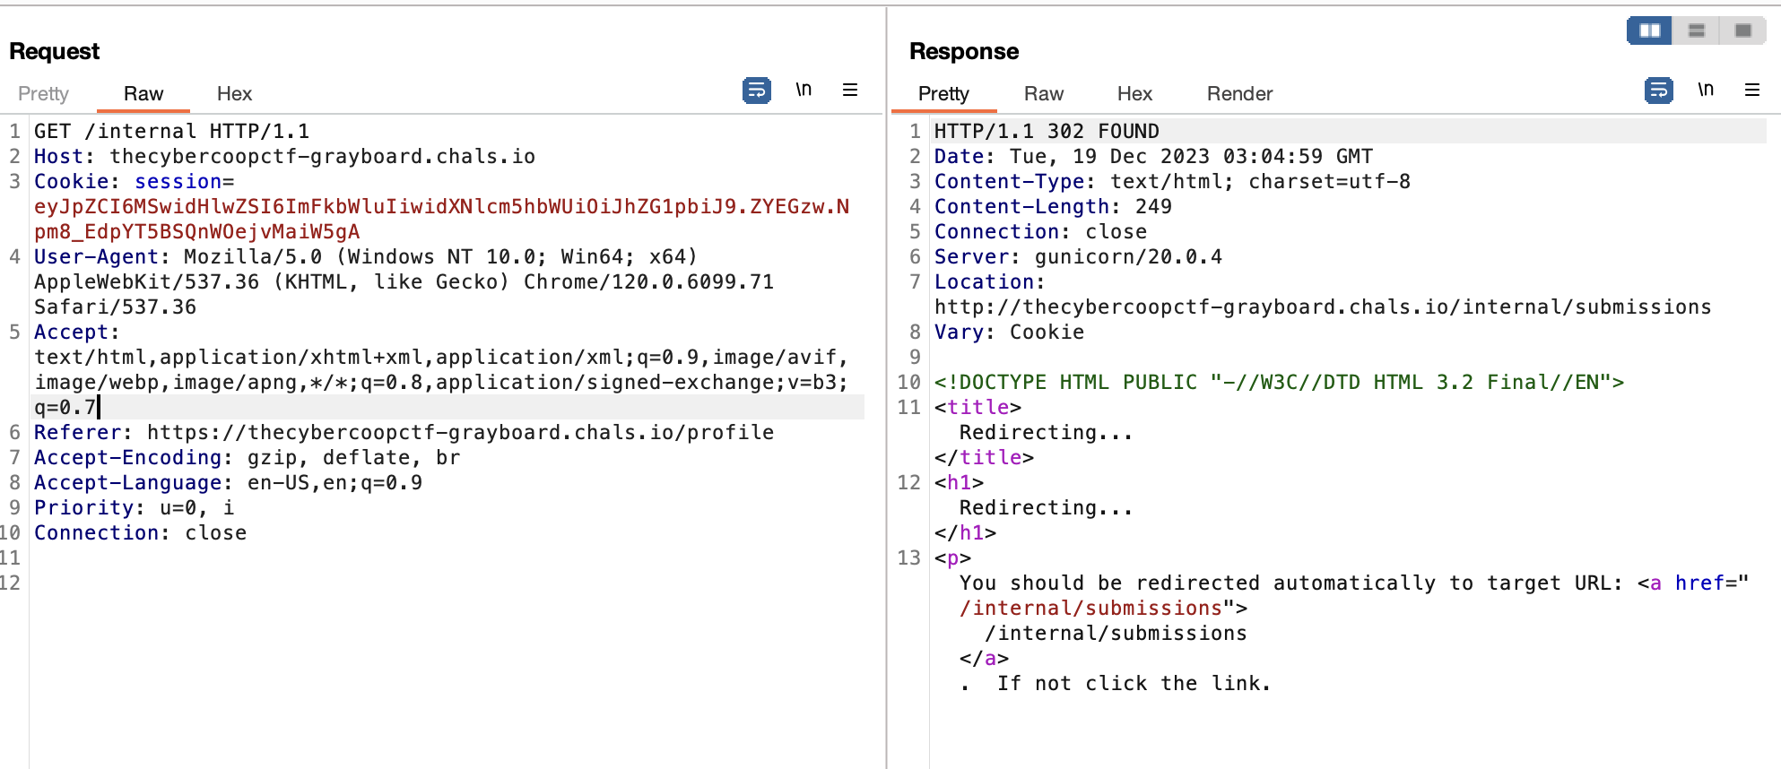1781x769 pixels.
Task: Switch to Request Raw tab
Action: click(x=143, y=94)
